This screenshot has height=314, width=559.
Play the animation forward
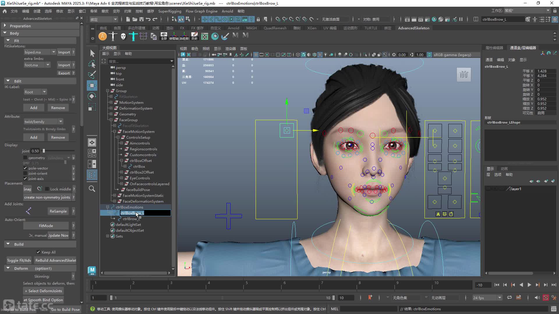click(529, 285)
